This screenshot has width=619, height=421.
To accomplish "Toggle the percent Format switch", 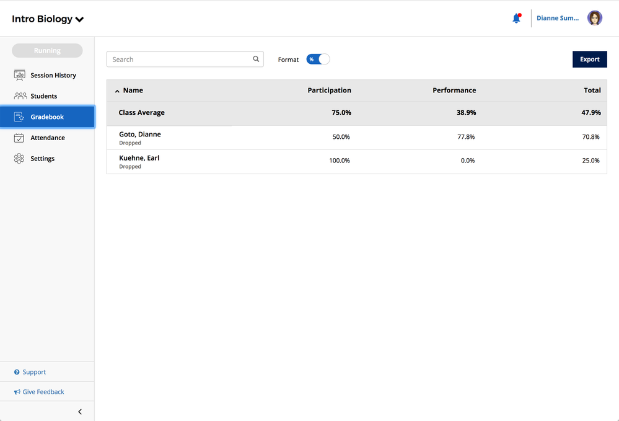I will pos(318,60).
